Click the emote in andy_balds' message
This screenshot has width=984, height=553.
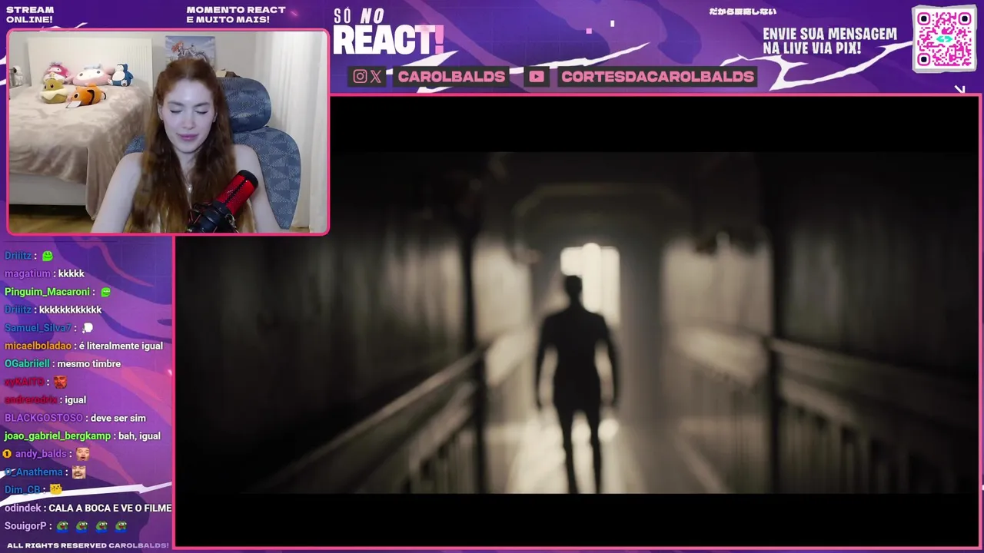pyautogui.click(x=82, y=454)
